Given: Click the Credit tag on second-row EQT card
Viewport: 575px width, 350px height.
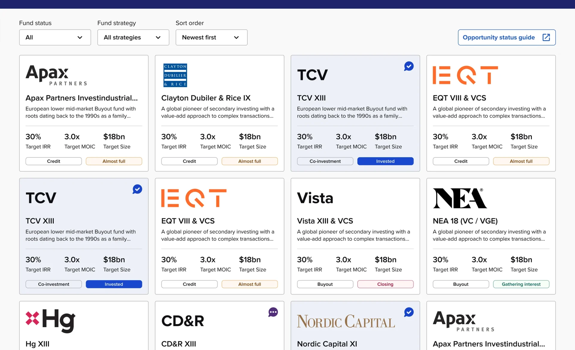Looking at the screenshot, I should click(x=189, y=284).
